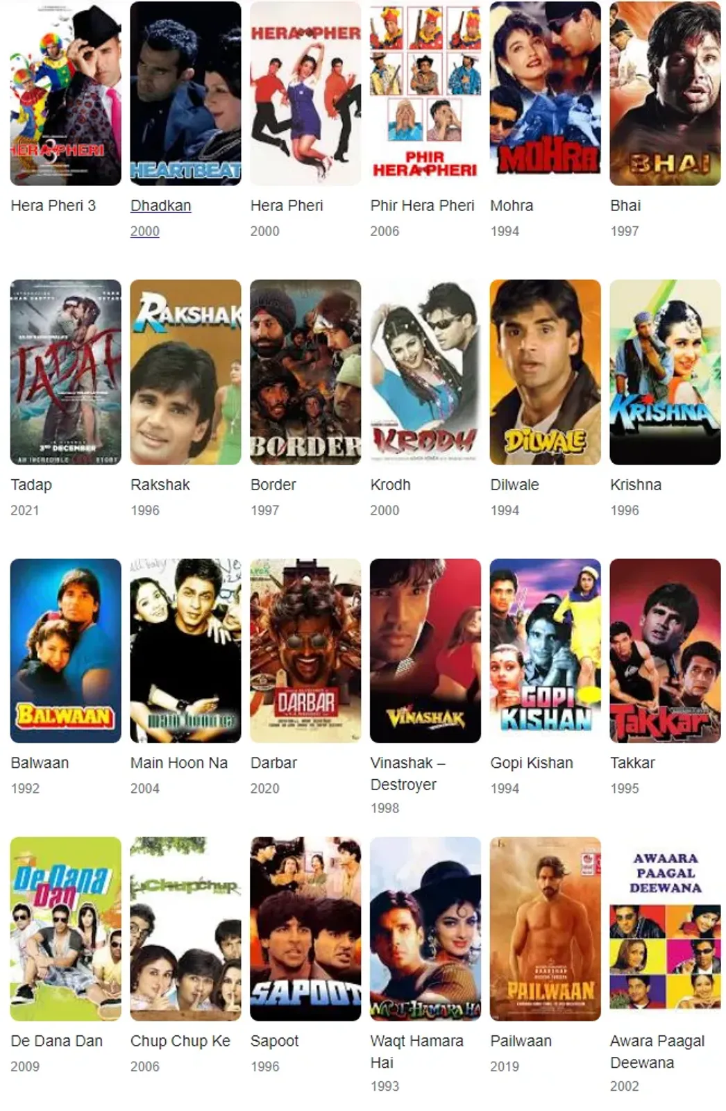Select the Rakshak poster thumbnail
The image size is (726, 1111).
(185, 372)
